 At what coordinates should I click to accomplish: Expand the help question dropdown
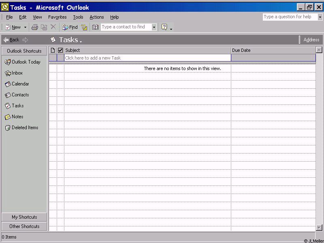click(x=320, y=17)
